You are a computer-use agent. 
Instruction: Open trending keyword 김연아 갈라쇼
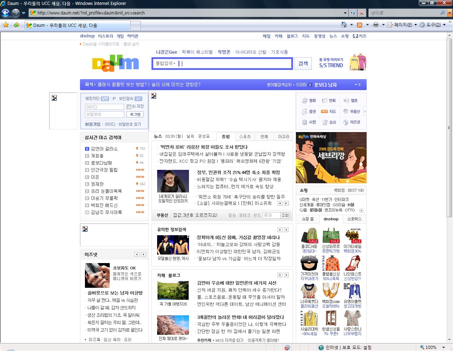coord(104,149)
